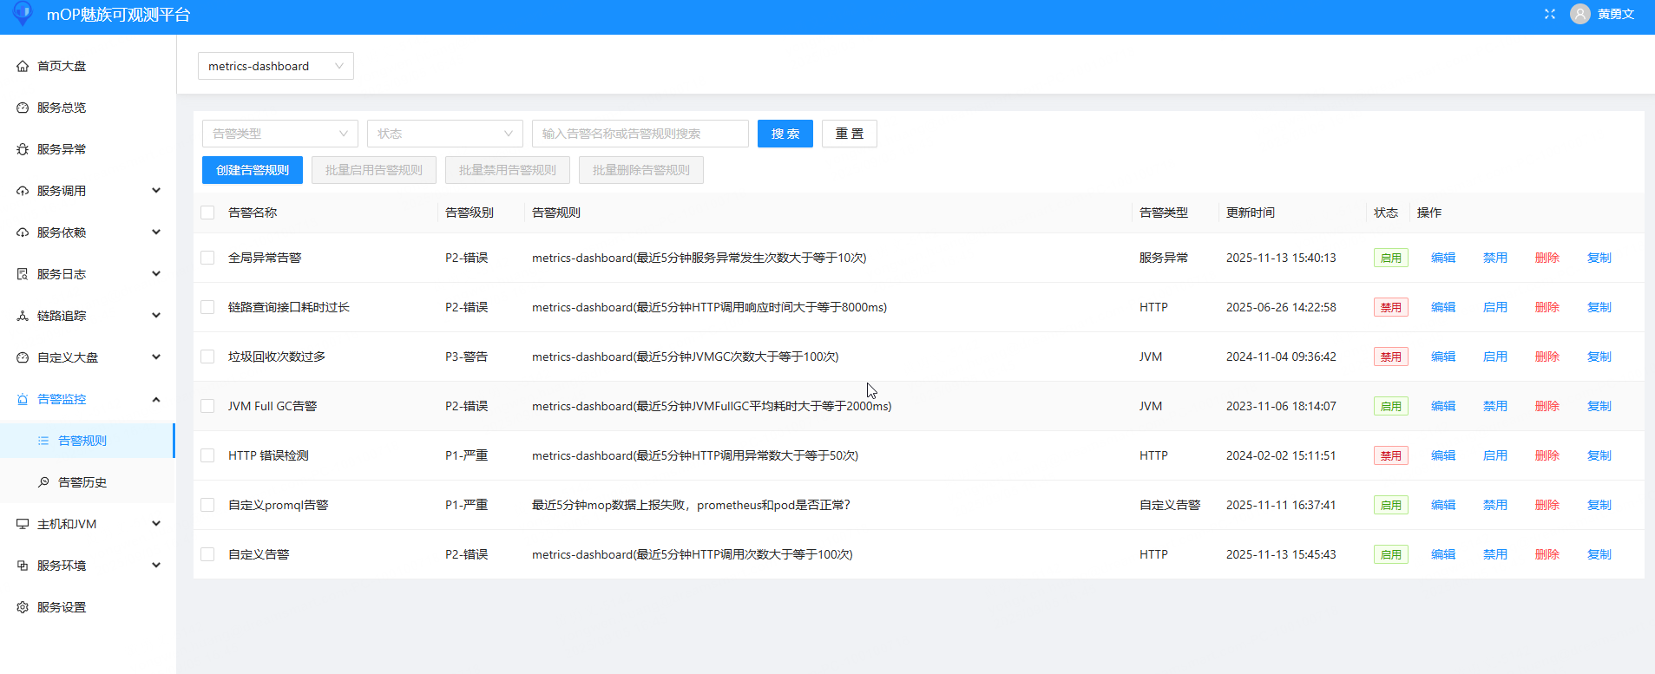Click the dashboard icon next to 服务总览
The image size is (1655, 674).
[23, 108]
